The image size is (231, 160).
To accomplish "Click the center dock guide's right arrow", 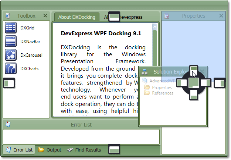I will tap(206, 83).
